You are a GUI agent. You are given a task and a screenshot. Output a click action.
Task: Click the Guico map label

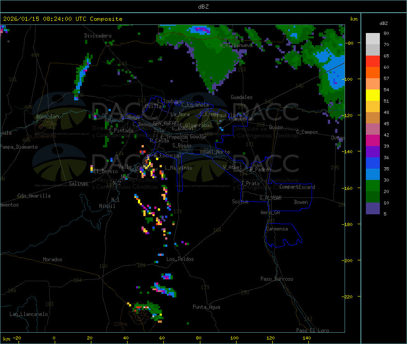click(x=276, y=127)
